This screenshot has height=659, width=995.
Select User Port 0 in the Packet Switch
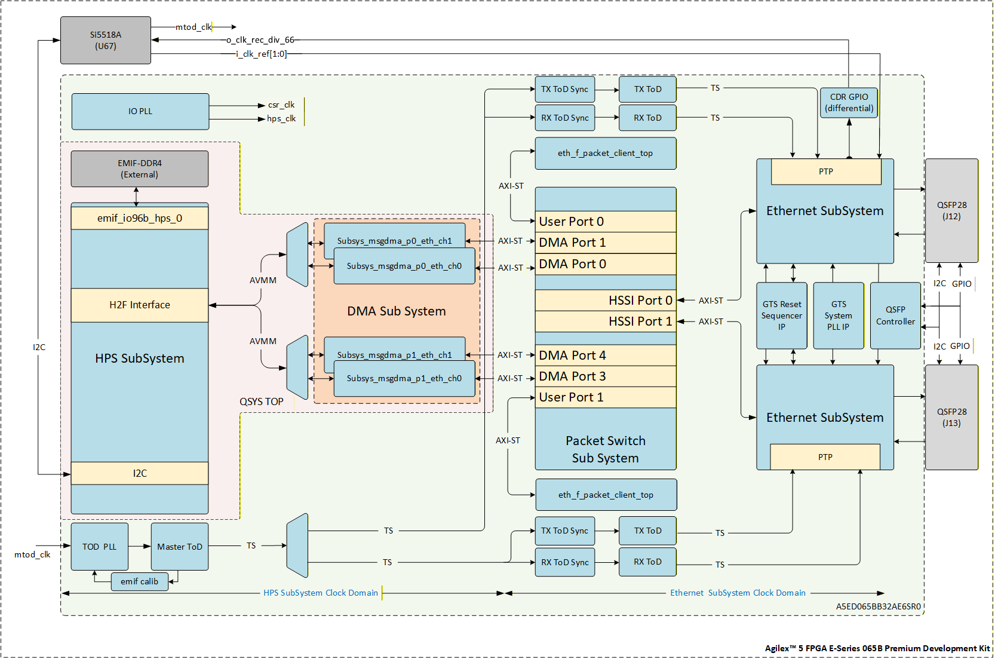606,222
